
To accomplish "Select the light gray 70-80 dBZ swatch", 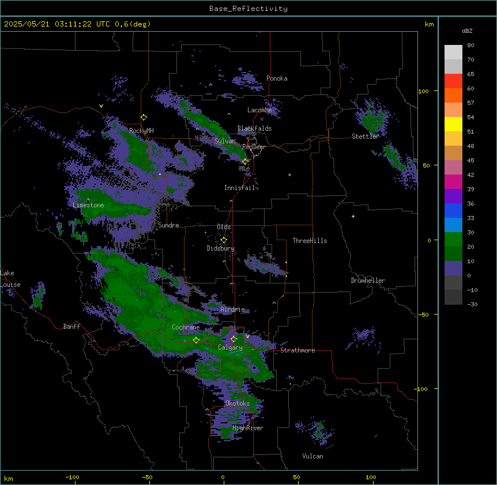I will (x=453, y=52).
